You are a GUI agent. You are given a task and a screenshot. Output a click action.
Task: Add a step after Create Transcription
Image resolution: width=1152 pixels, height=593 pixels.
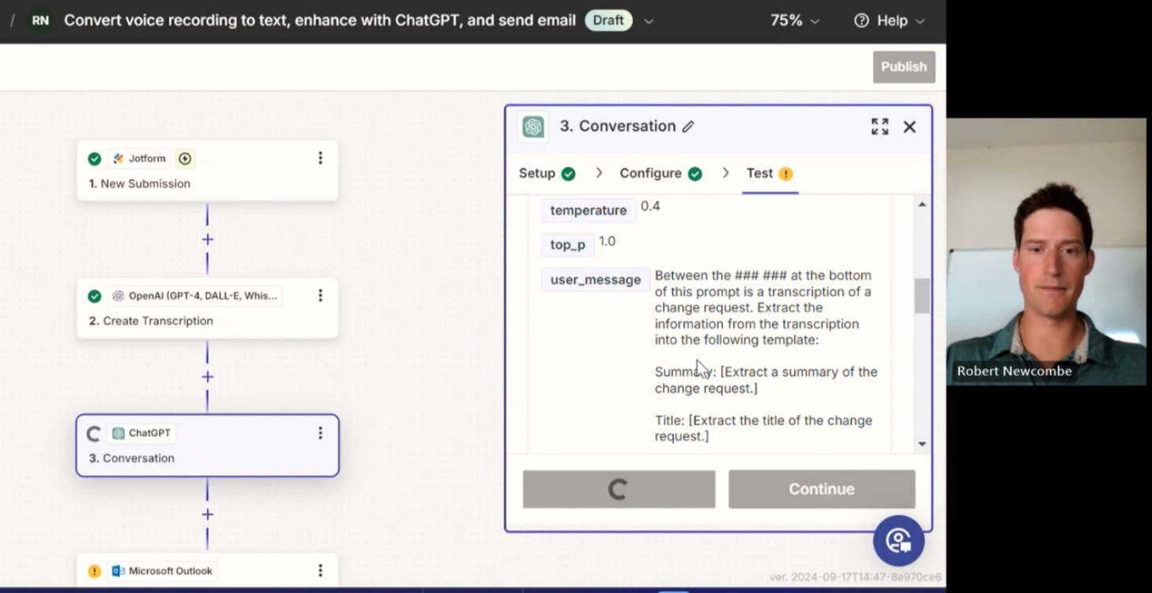[207, 377]
